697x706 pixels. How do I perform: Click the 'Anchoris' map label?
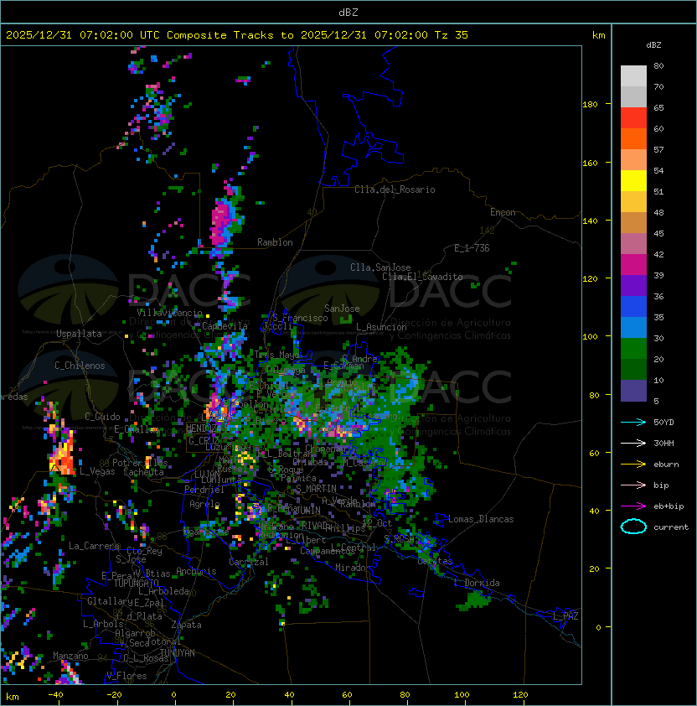tap(196, 571)
